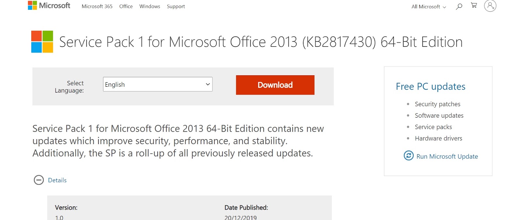Click the Microsoft logo in header
The width and height of the screenshot is (522, 220).
click(x=49, y=6)
